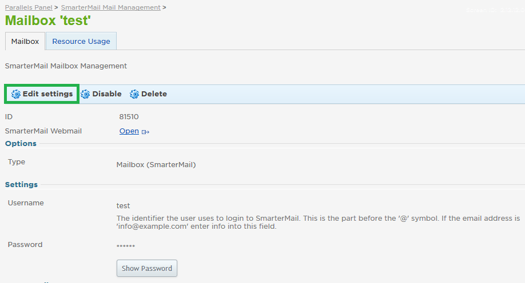This screenshot has width=525, height=283.
Task: Collapse the Settings section header
Action: [x=21, y=184]
